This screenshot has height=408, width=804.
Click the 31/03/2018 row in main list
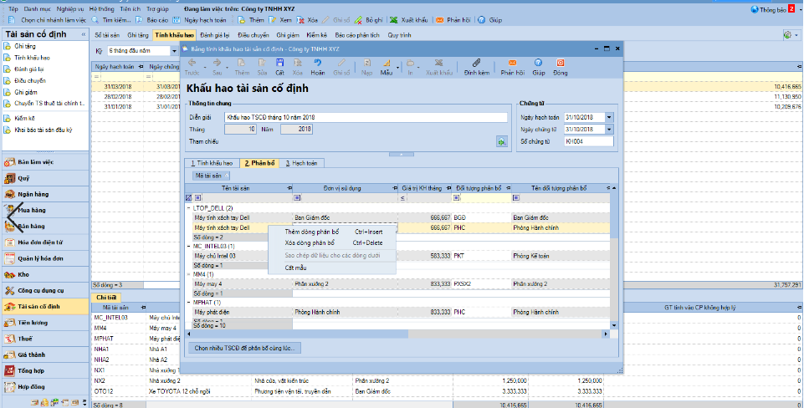(446, 87)
